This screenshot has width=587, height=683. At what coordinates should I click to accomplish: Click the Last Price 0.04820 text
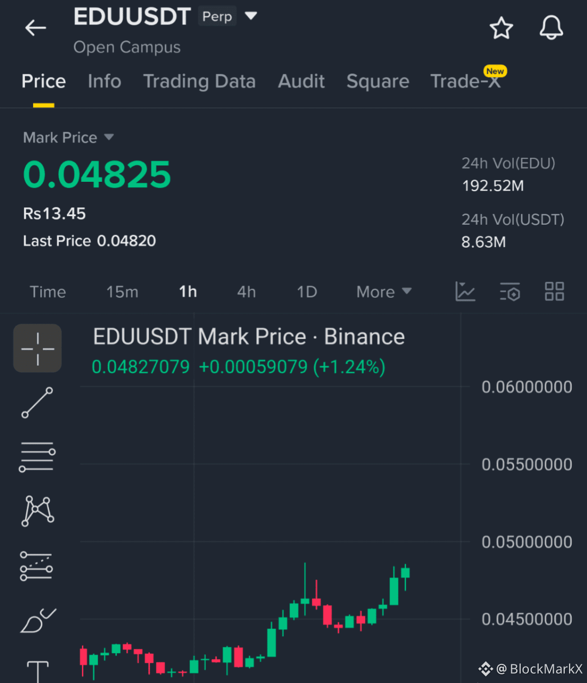[89, 241]
